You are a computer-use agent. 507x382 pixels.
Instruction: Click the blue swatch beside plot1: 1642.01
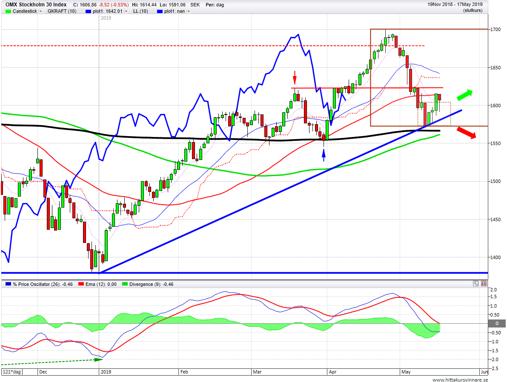[x=88, y=11]
